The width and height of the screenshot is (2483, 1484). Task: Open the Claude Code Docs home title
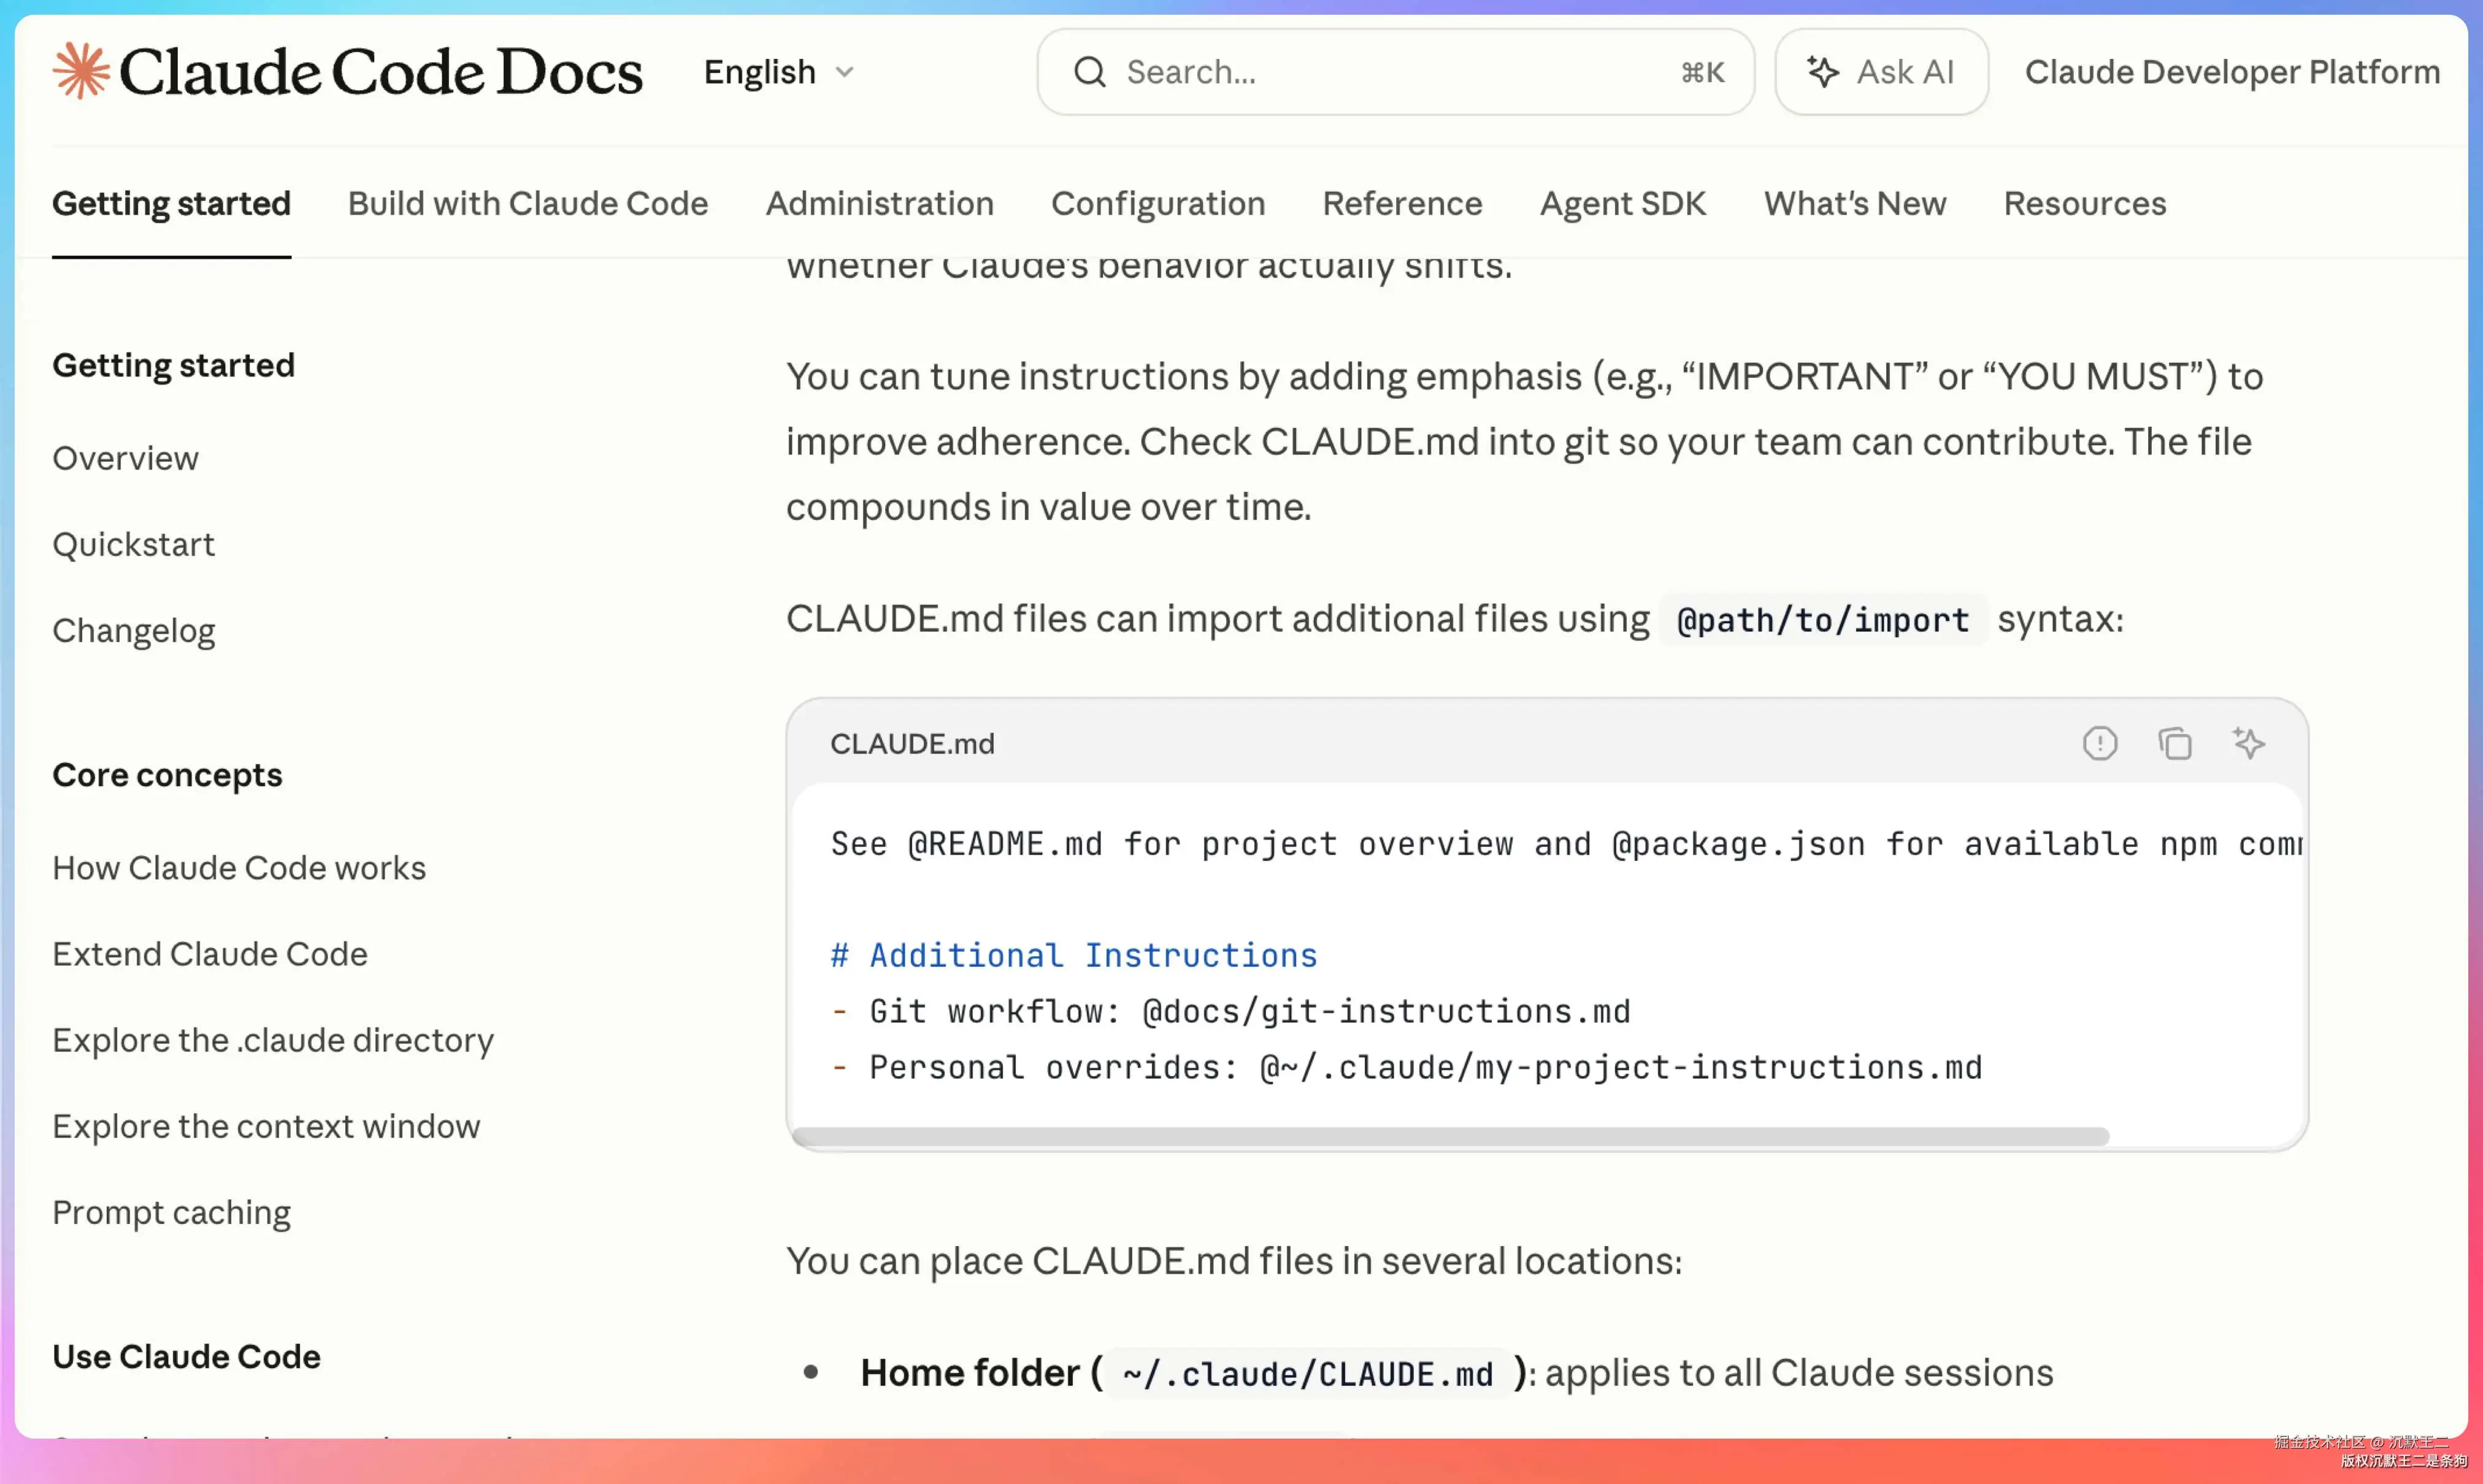tap(381, 72)
